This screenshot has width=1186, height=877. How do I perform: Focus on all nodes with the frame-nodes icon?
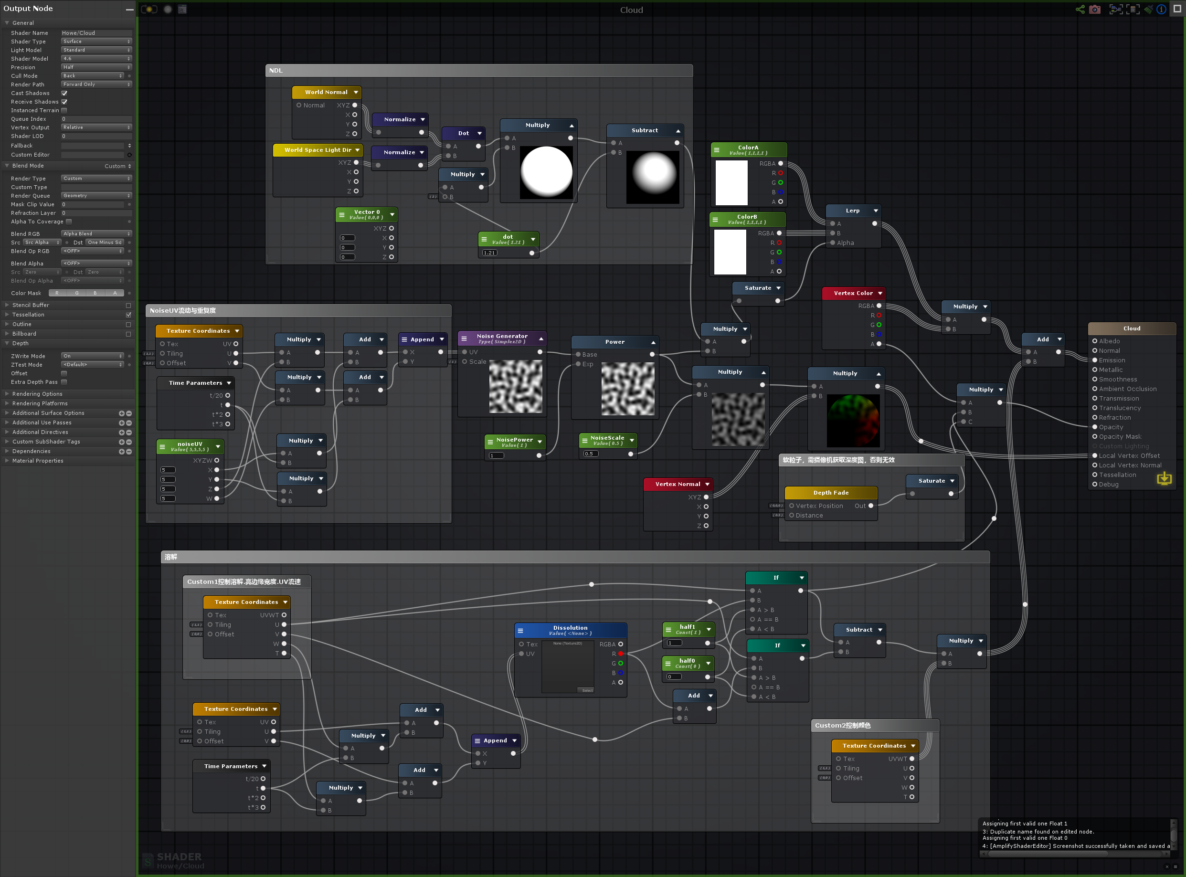pos(1116,9)
